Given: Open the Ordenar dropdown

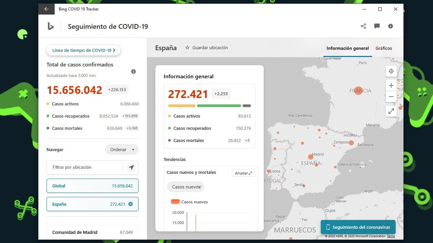Looking at the screenshot, I should point(122,149).
